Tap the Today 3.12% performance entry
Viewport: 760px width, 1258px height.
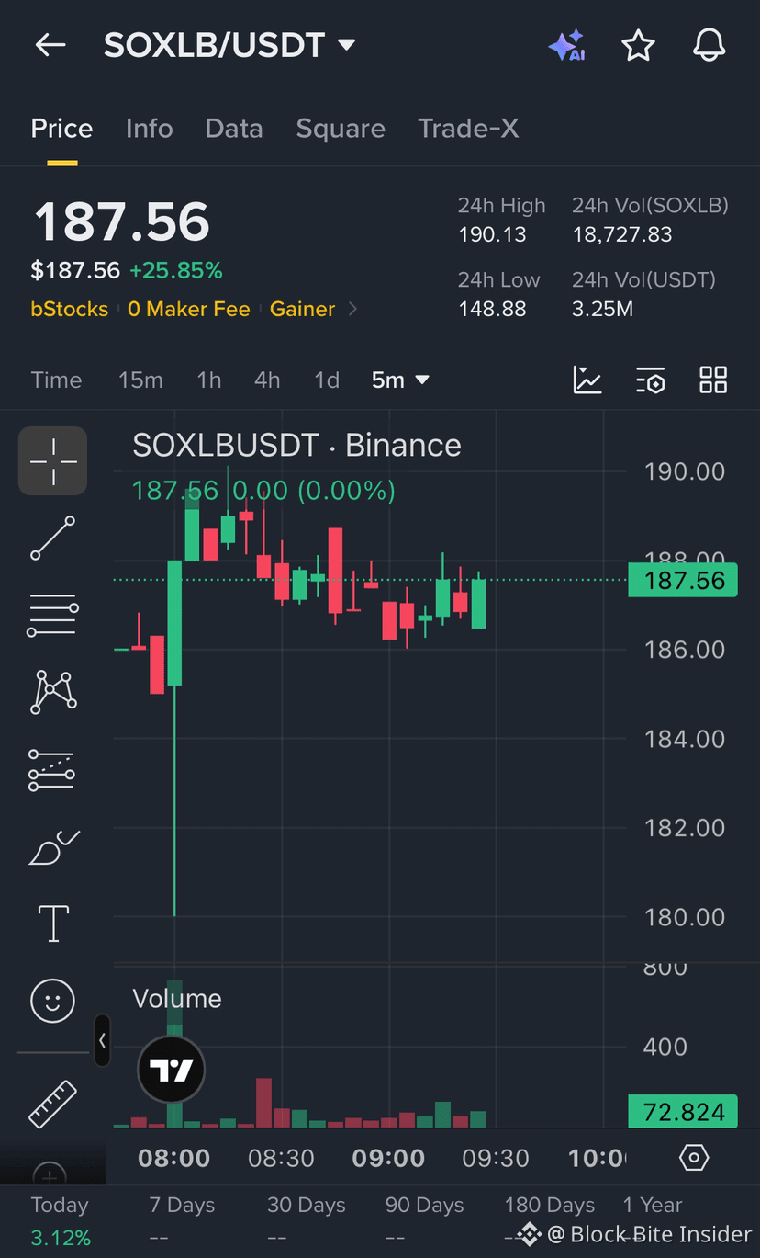click(61, 1220)
